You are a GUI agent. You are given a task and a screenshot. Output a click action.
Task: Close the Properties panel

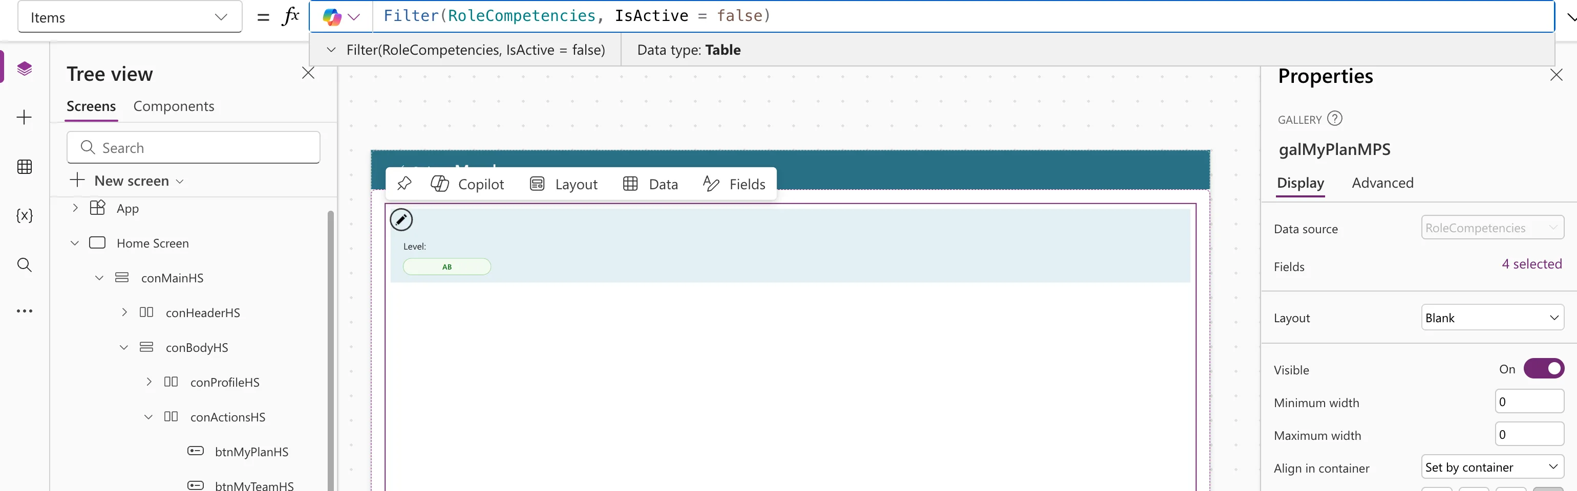tap(1556, 75)
